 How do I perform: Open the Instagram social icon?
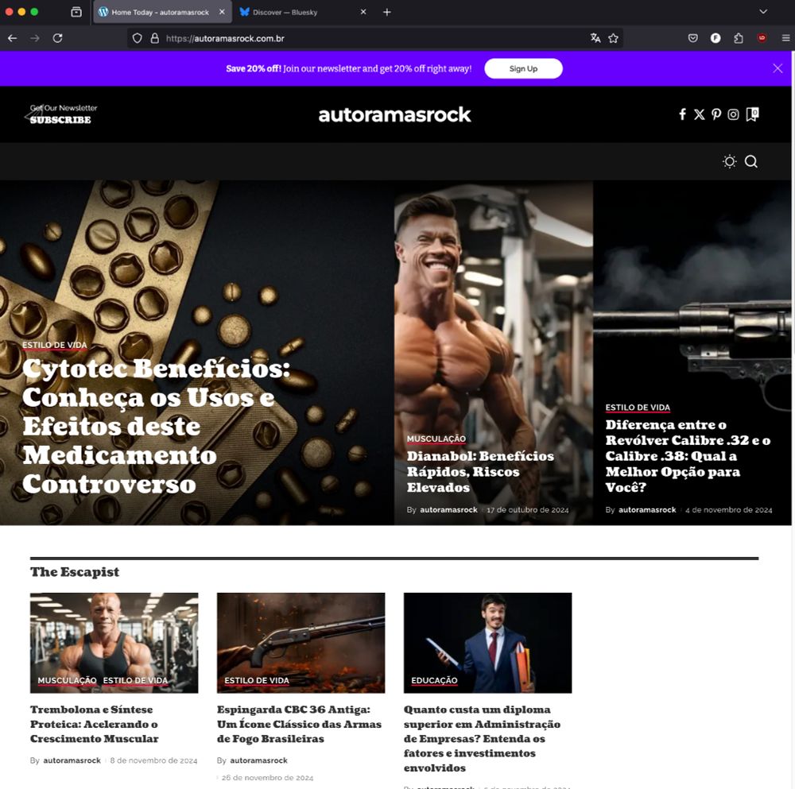click(x=733, y=114)
